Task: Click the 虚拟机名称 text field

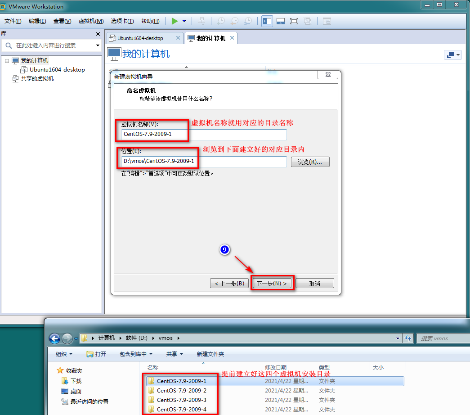Action: (204, 135)
